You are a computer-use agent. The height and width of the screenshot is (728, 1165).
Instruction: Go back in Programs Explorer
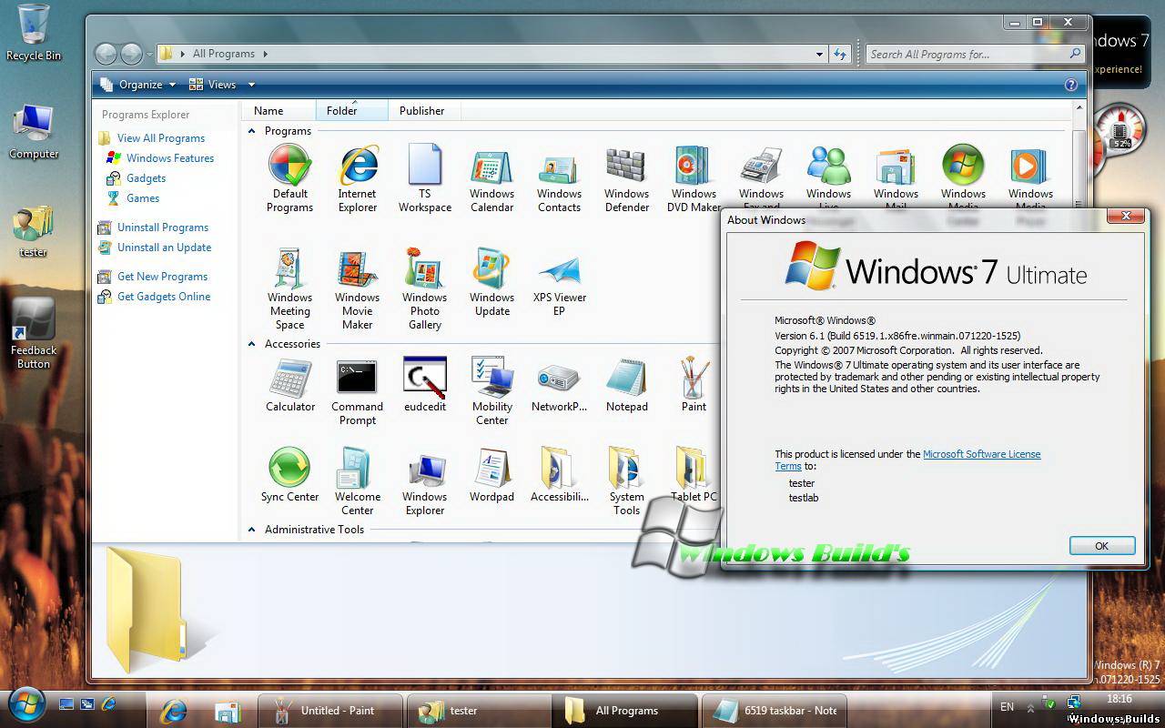tap(106, 55)
